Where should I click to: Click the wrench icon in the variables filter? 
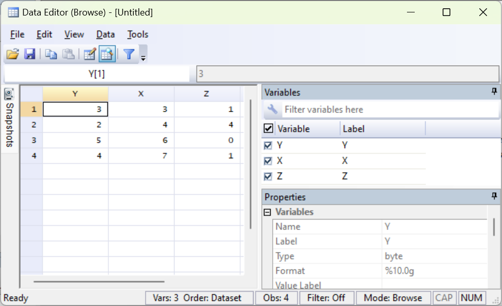click(273, 109)
